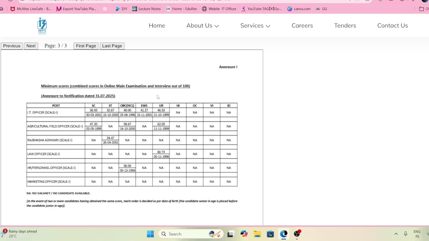Click the microphone icon in the system tray
The width and height of the screenshot is (429, 241).
(x=406, y=234)
